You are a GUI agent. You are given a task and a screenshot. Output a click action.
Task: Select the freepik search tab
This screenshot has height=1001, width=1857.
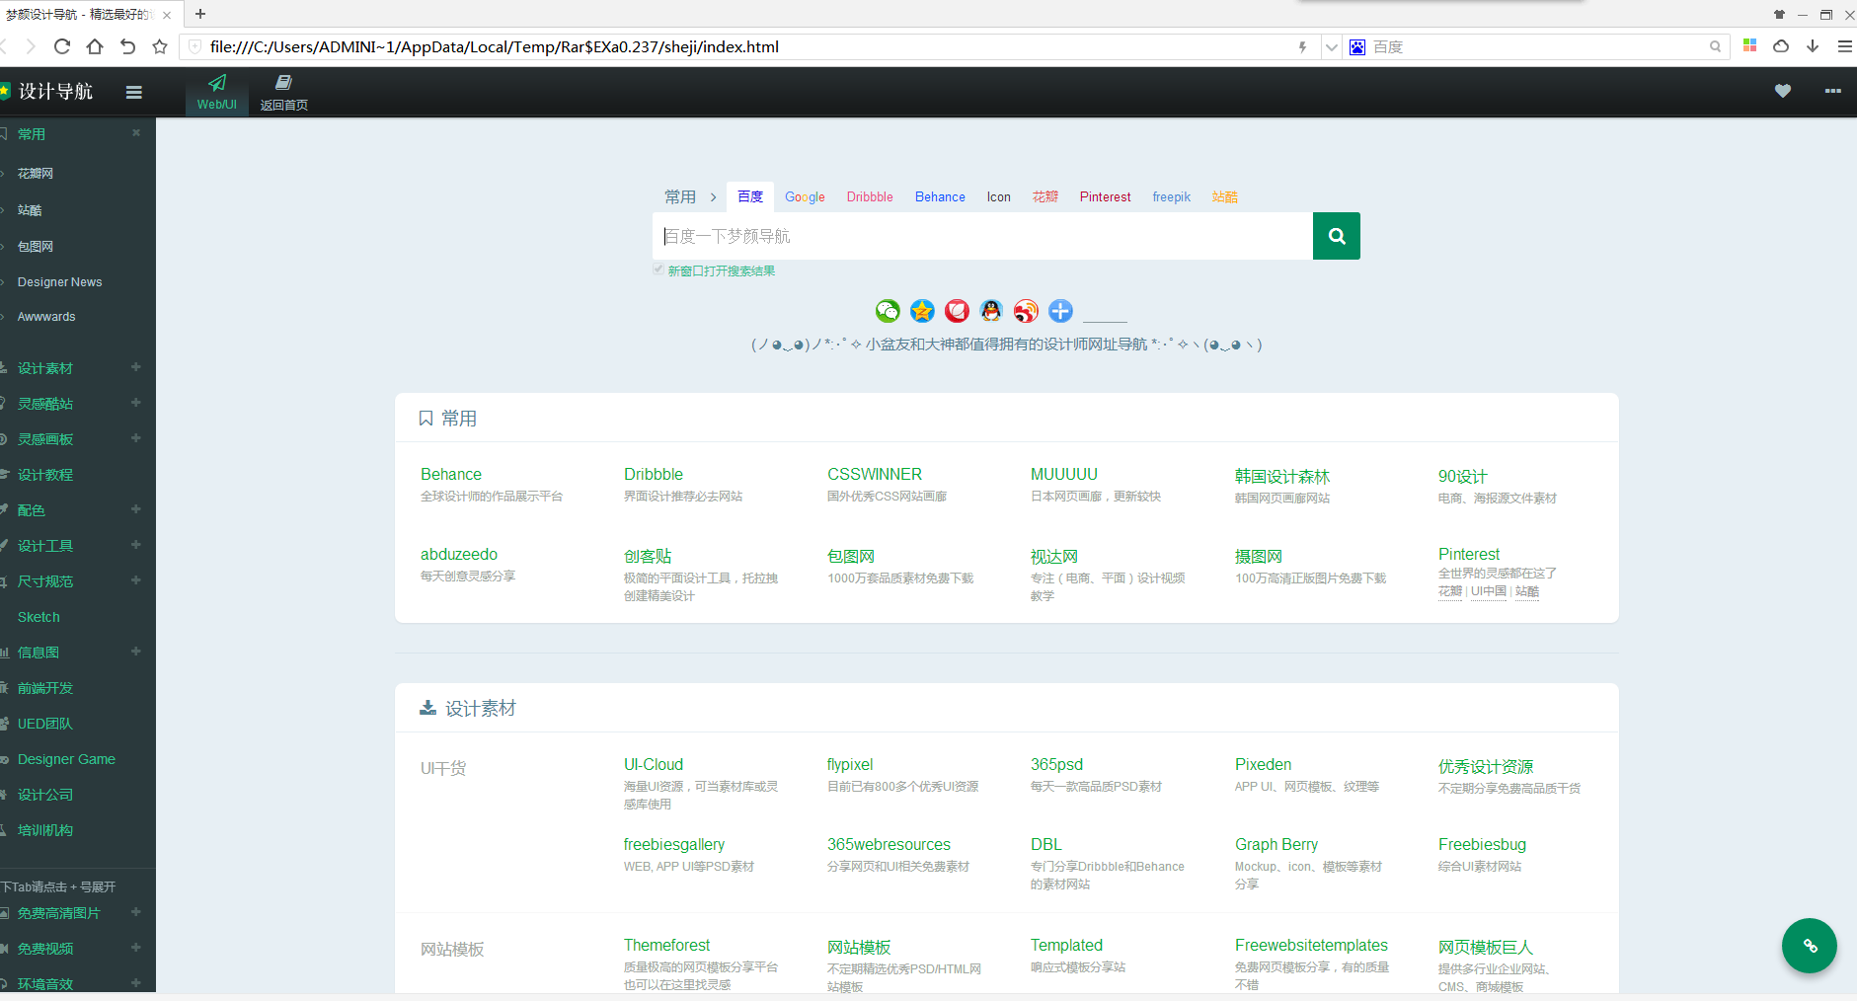(1172, 196)
